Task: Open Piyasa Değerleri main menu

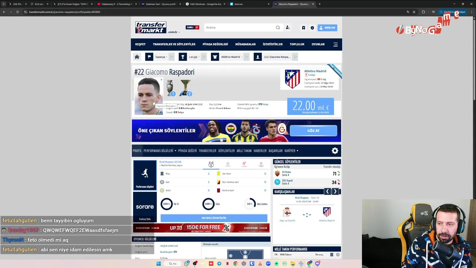Action: point(215,44)
